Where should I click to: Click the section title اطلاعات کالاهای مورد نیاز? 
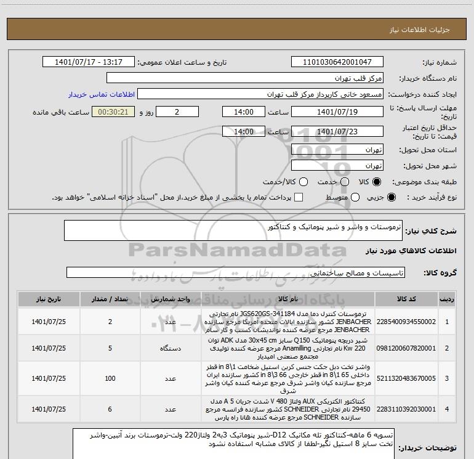pyautogui.click(x=411, y=251)
